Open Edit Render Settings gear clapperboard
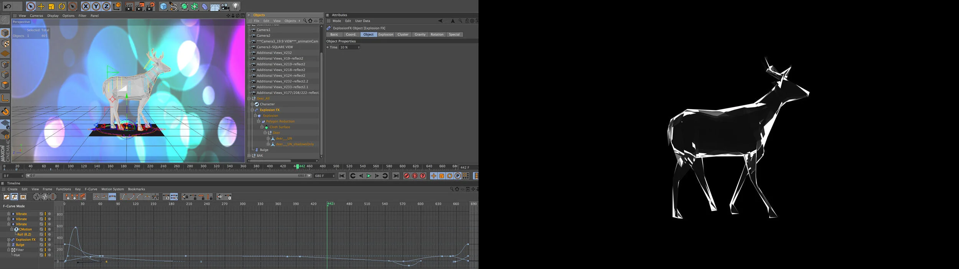The width and height of the screenshot is (959, 269). (x=151, y=6)
